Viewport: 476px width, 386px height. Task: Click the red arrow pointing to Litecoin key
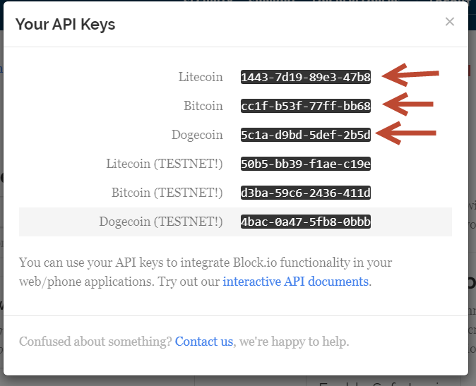411,74
